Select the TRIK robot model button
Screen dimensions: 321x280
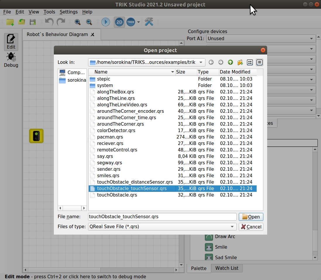click(131, 22)
